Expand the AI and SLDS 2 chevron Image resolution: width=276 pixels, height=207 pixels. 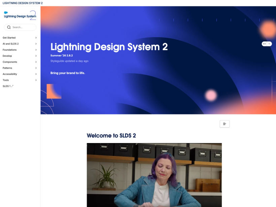[36, 44]
